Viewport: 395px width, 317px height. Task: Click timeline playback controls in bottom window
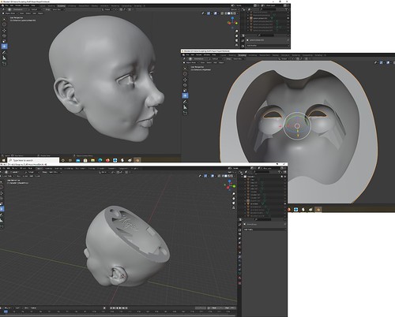click(119, 308)
